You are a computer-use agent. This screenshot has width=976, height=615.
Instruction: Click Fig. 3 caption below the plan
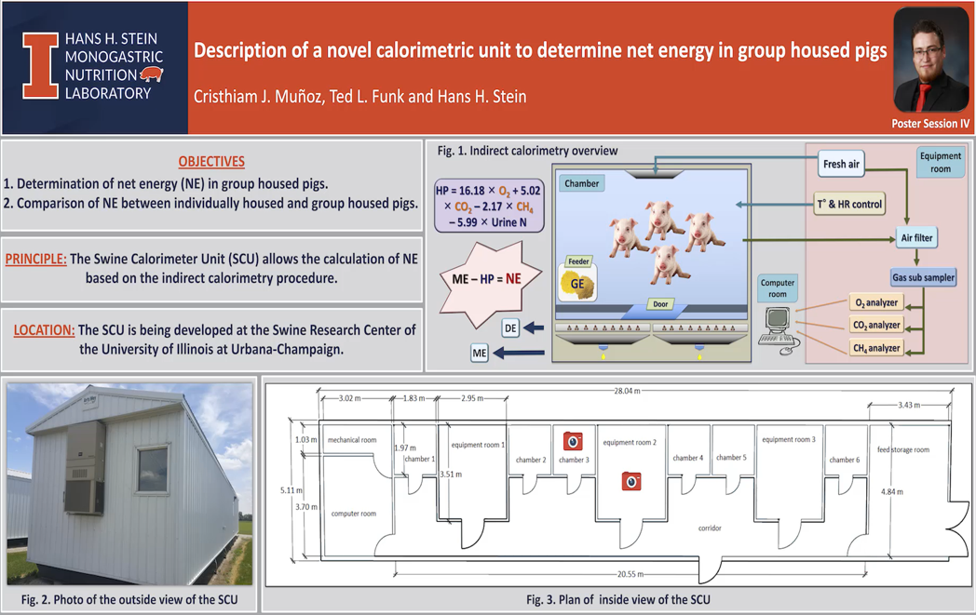[x=618, y=599]
